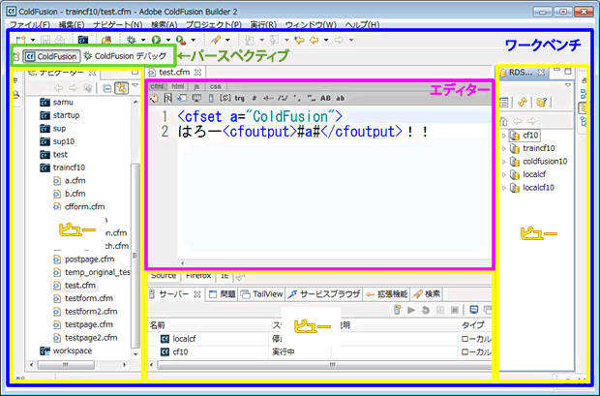Open the New wizard dropdown arrow
The image size is (600, 396).
point(33,40)
